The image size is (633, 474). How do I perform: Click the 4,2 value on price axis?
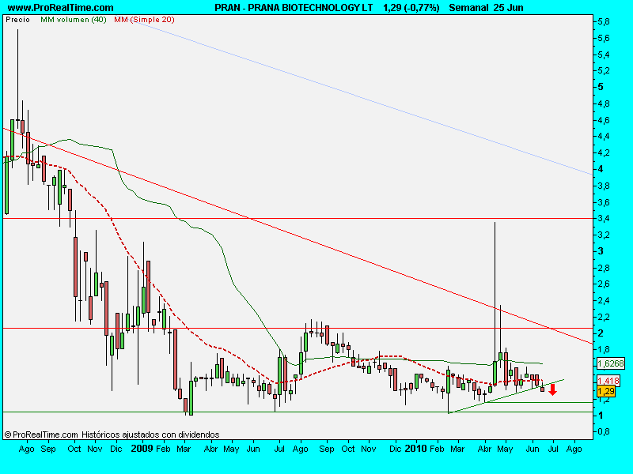(604, 152)
